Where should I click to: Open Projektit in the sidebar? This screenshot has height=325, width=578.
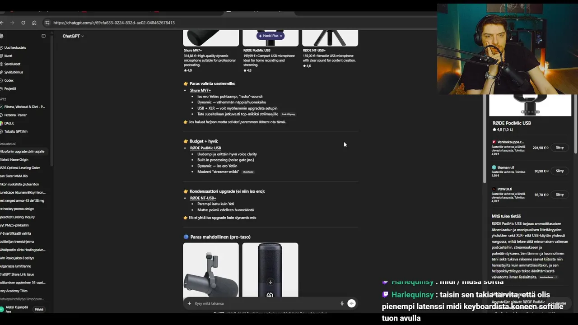point(10,88)
